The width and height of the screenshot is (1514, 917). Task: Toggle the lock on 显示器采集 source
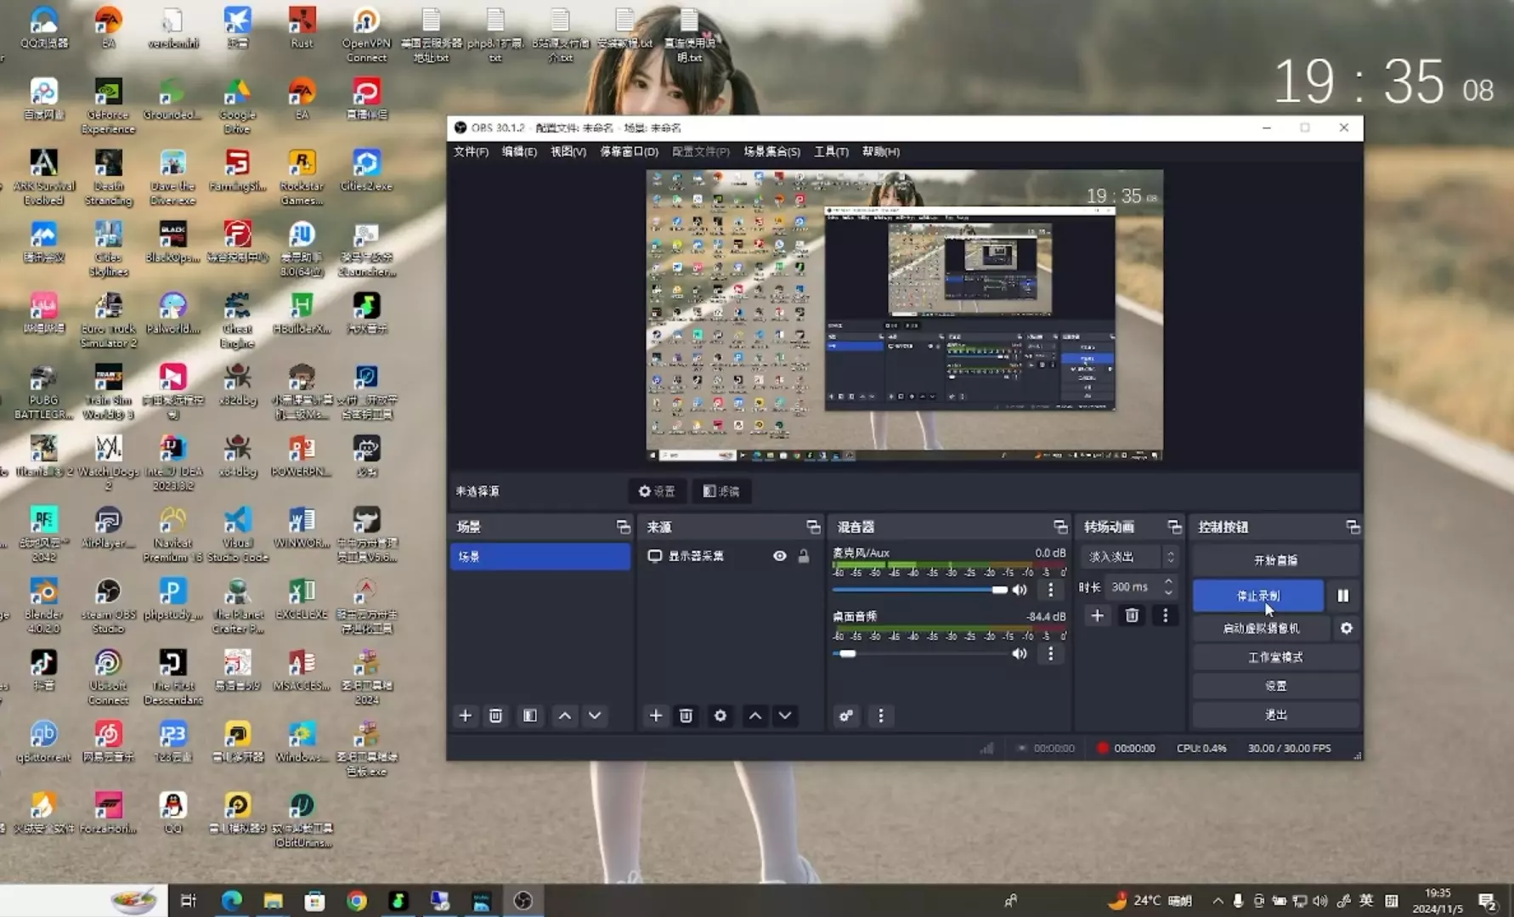[x=803, y=556]
